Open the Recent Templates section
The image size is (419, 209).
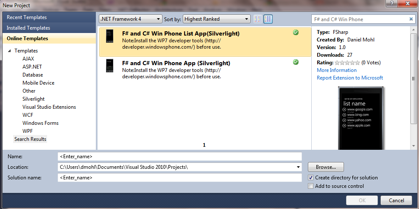tap(27, 17)
